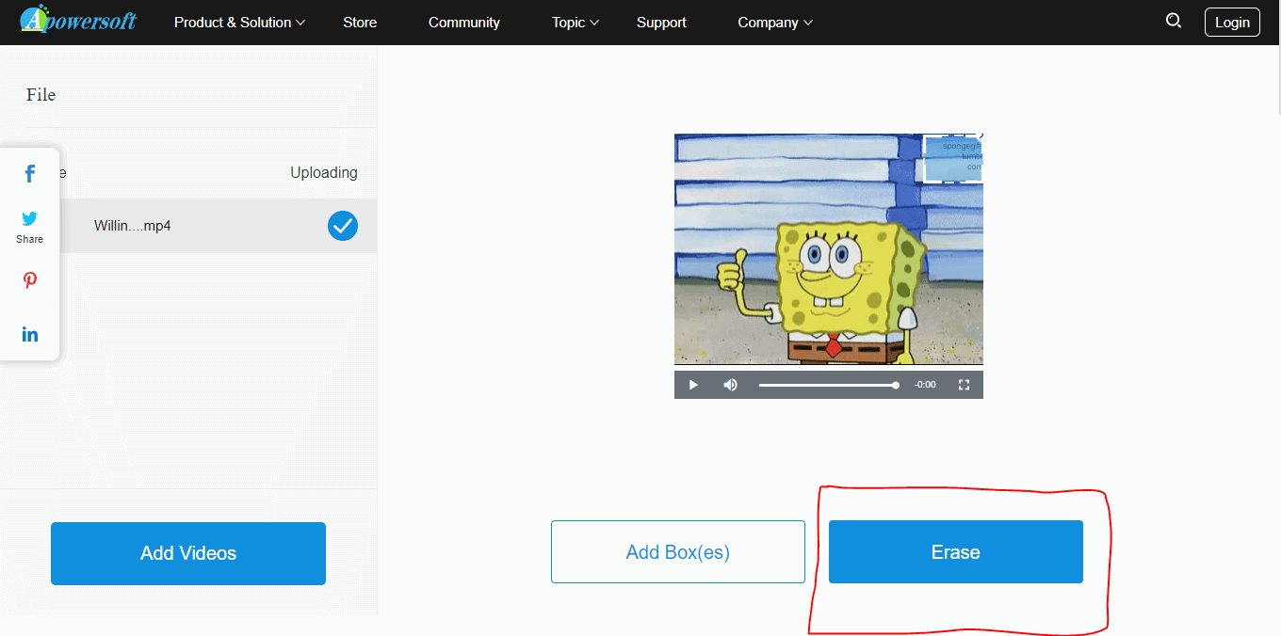Pin the page to Pinterest

[29, 280]
